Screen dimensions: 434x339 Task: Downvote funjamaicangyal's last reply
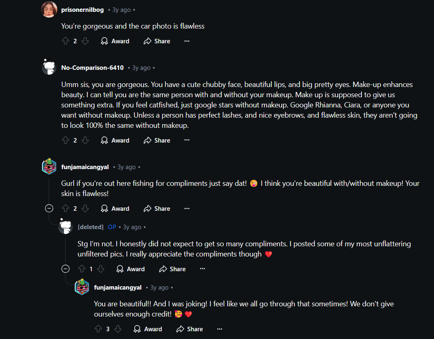118,329
